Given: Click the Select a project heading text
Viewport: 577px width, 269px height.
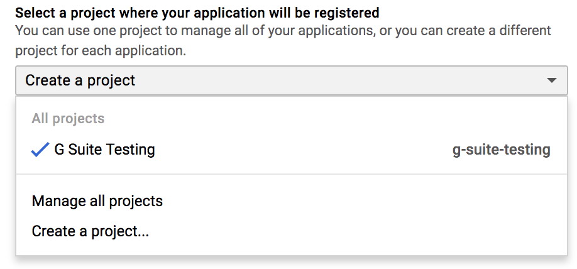Looking at the screenshot, I should tap(197, 12).
